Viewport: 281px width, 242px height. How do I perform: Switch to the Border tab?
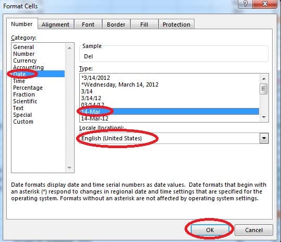pos(116,25)
